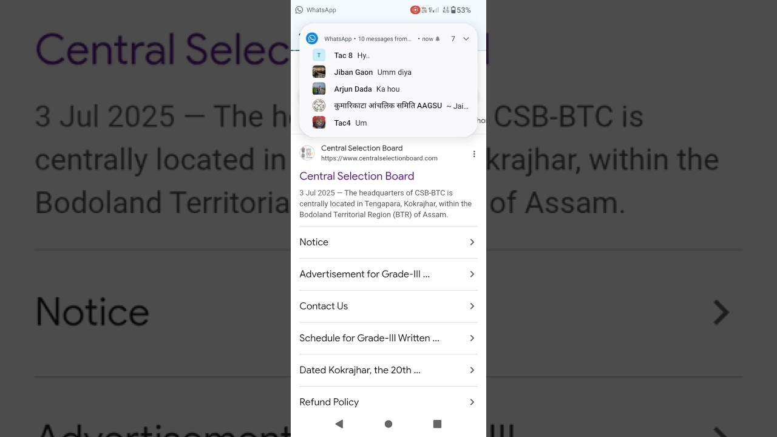Open the Central Selection Board title link

click(357, 176)
